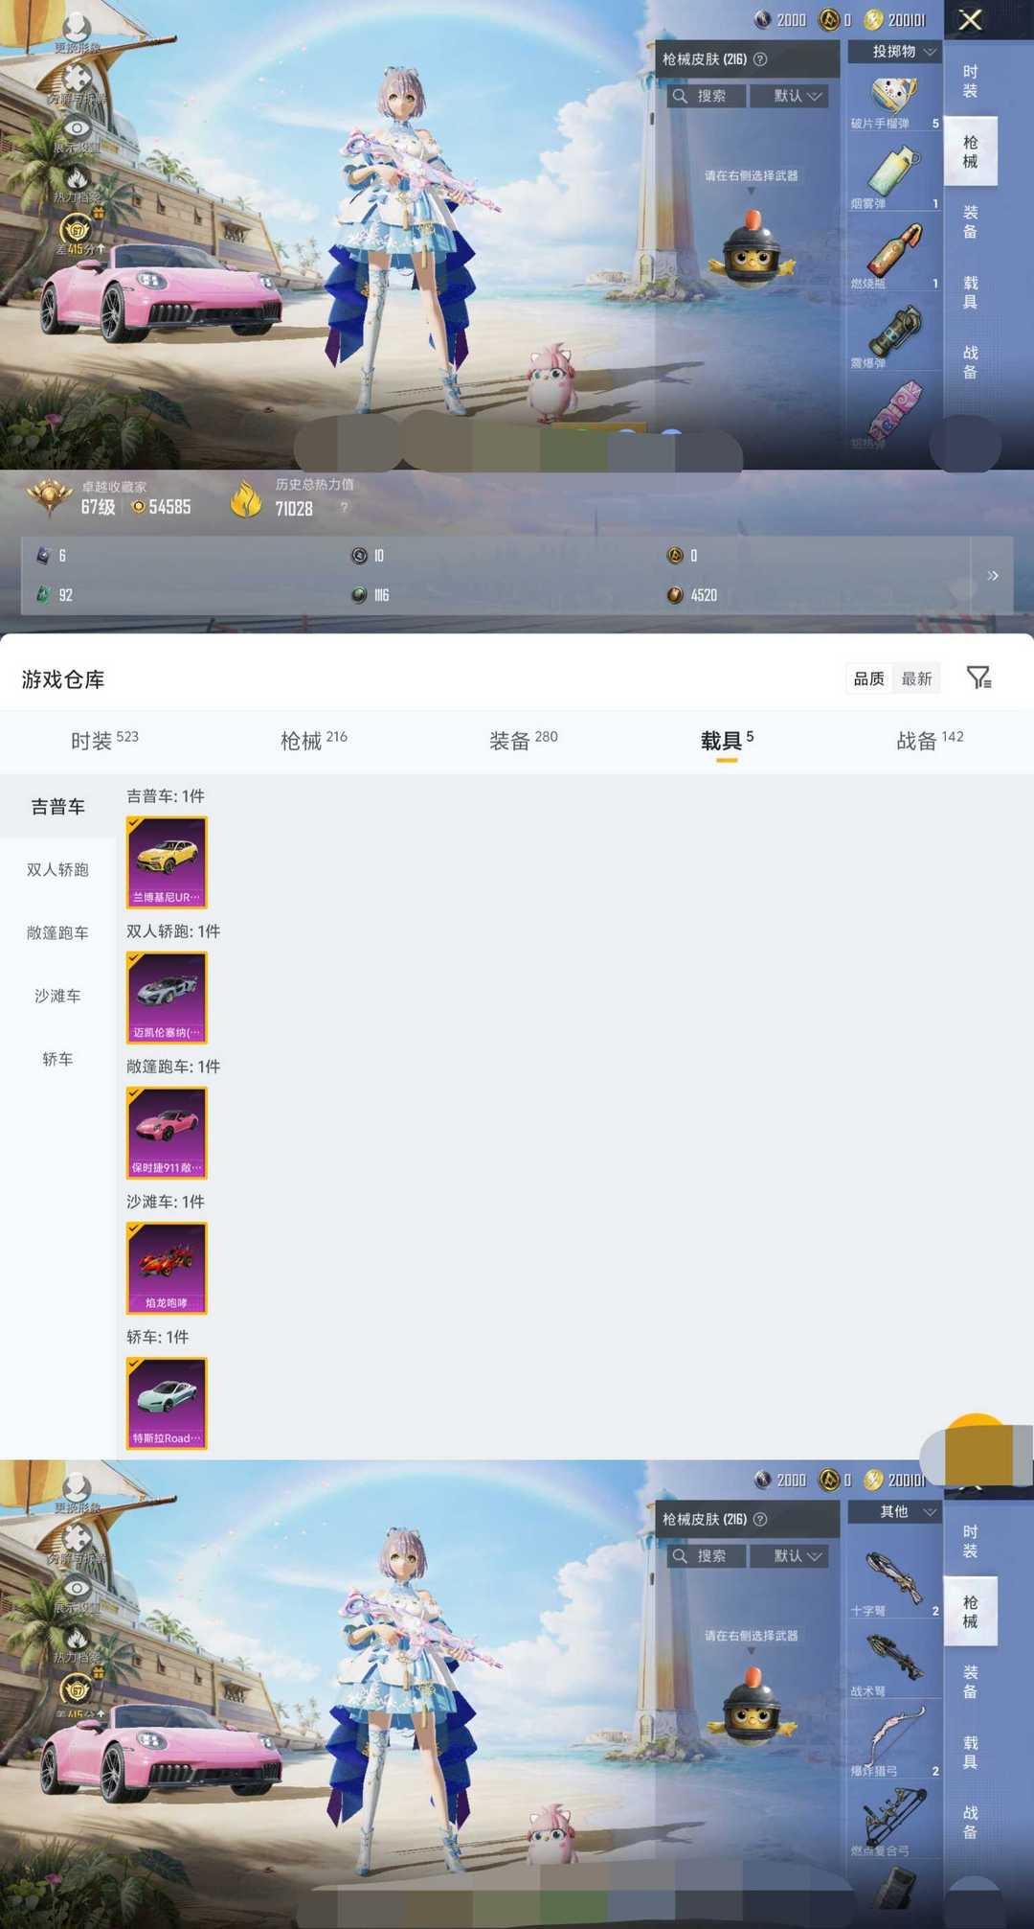The width and height of the screenshot is (1034, 1929).
Task: Select 破片手榴弹 grenade in upper weapon list
Action: click(894, 101)
